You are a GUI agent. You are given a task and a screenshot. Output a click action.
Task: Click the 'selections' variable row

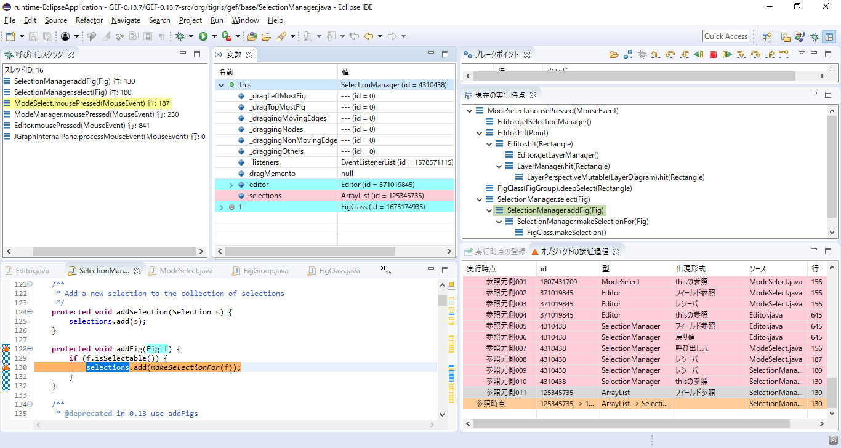click(x=334, y=196)
